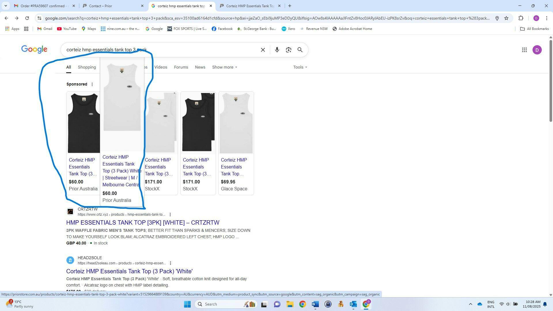Open options for the HEAD2SOLE result
The height and width of the screenshot is (311, 553).
[x=170, y=263]
